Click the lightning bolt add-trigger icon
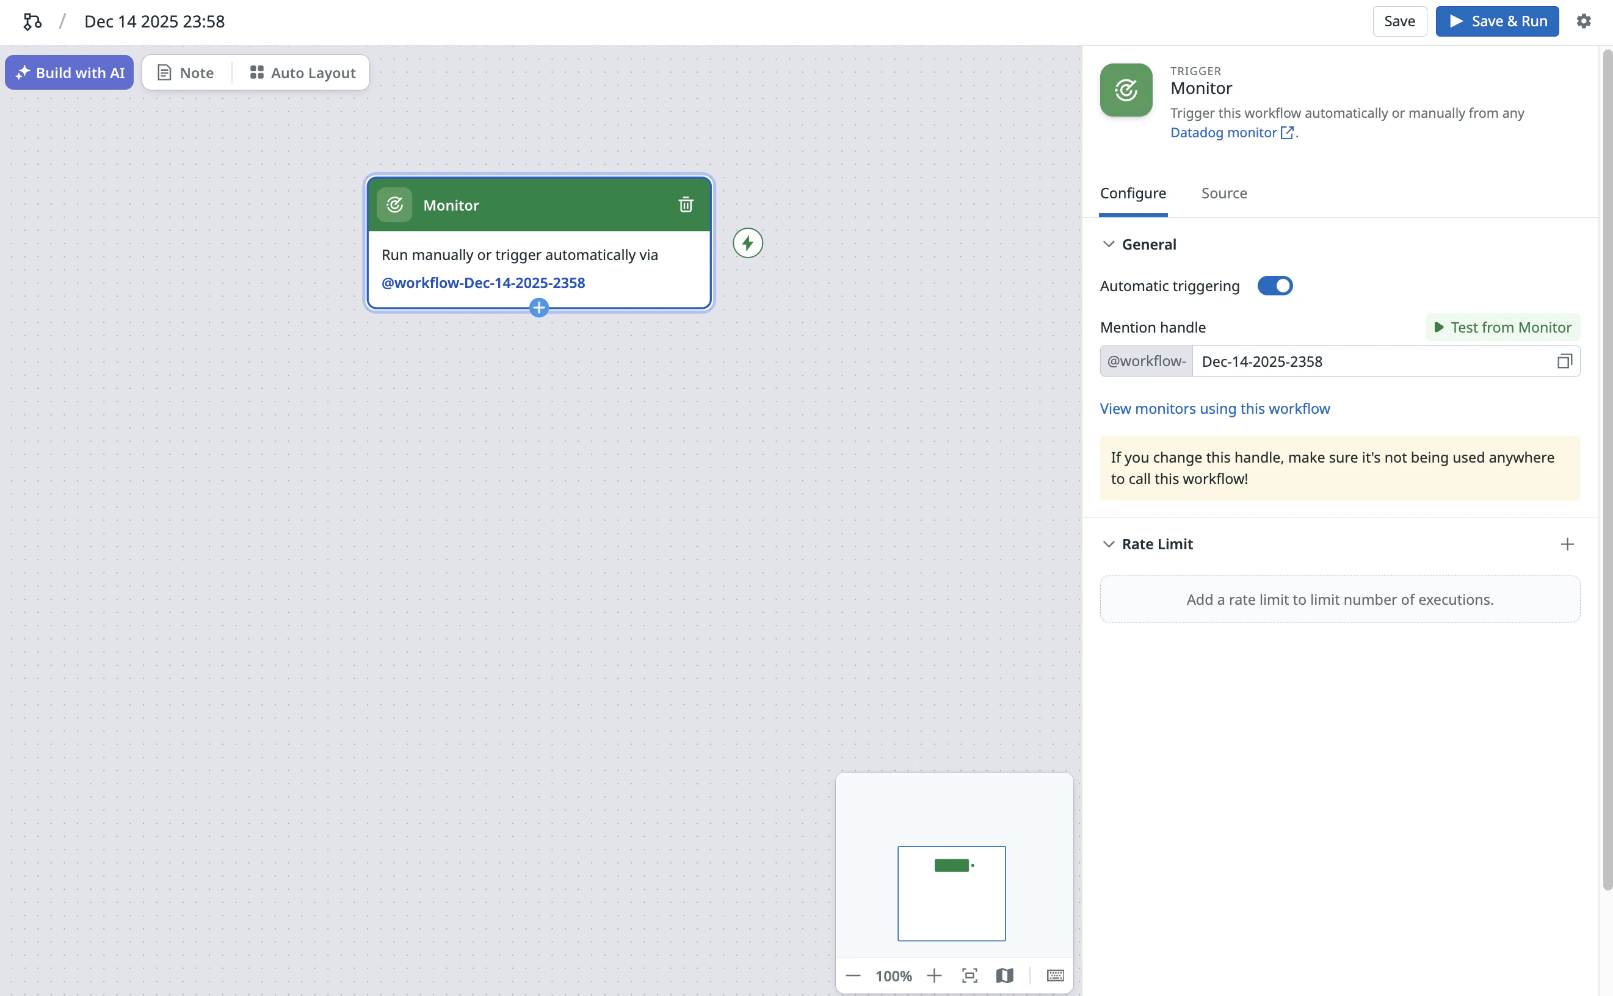Image resolution: width=1613 pixels, height=996 pixels. [x=747, y=243]
